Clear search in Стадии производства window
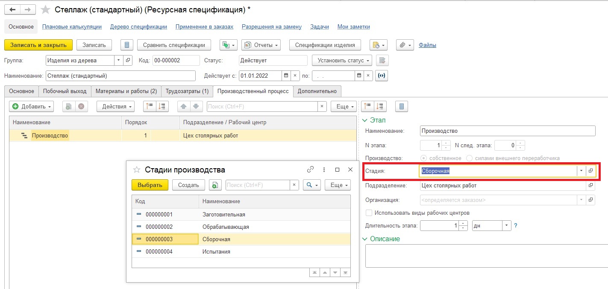 (294, 185)
